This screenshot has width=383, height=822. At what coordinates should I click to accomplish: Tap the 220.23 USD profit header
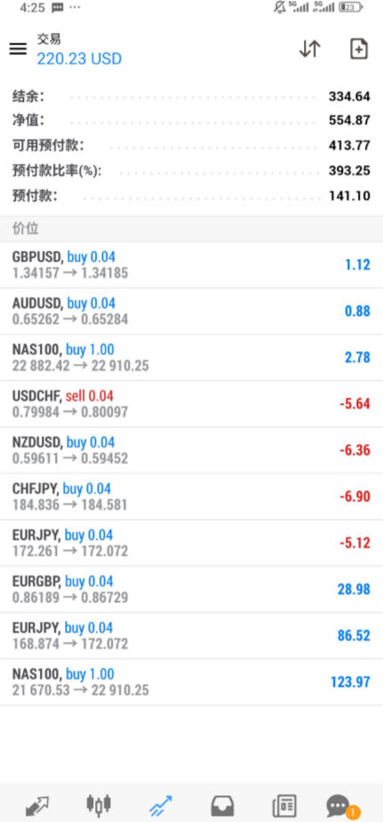[x=79, y=58]
